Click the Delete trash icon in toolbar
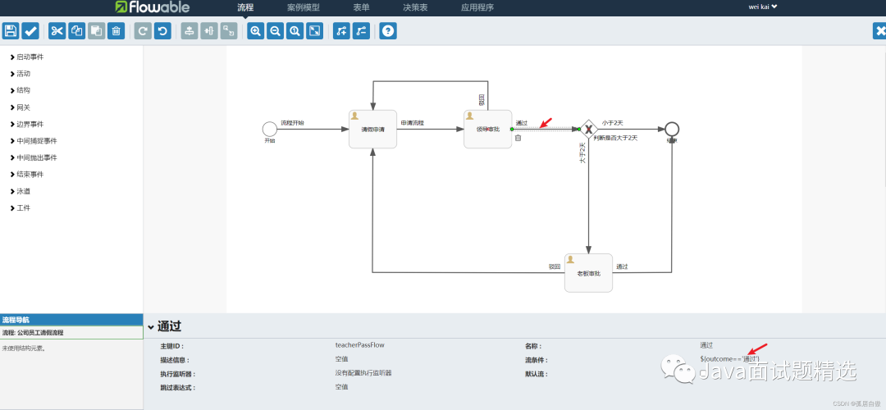The image size is (886, 410). (x=116, y=31)
